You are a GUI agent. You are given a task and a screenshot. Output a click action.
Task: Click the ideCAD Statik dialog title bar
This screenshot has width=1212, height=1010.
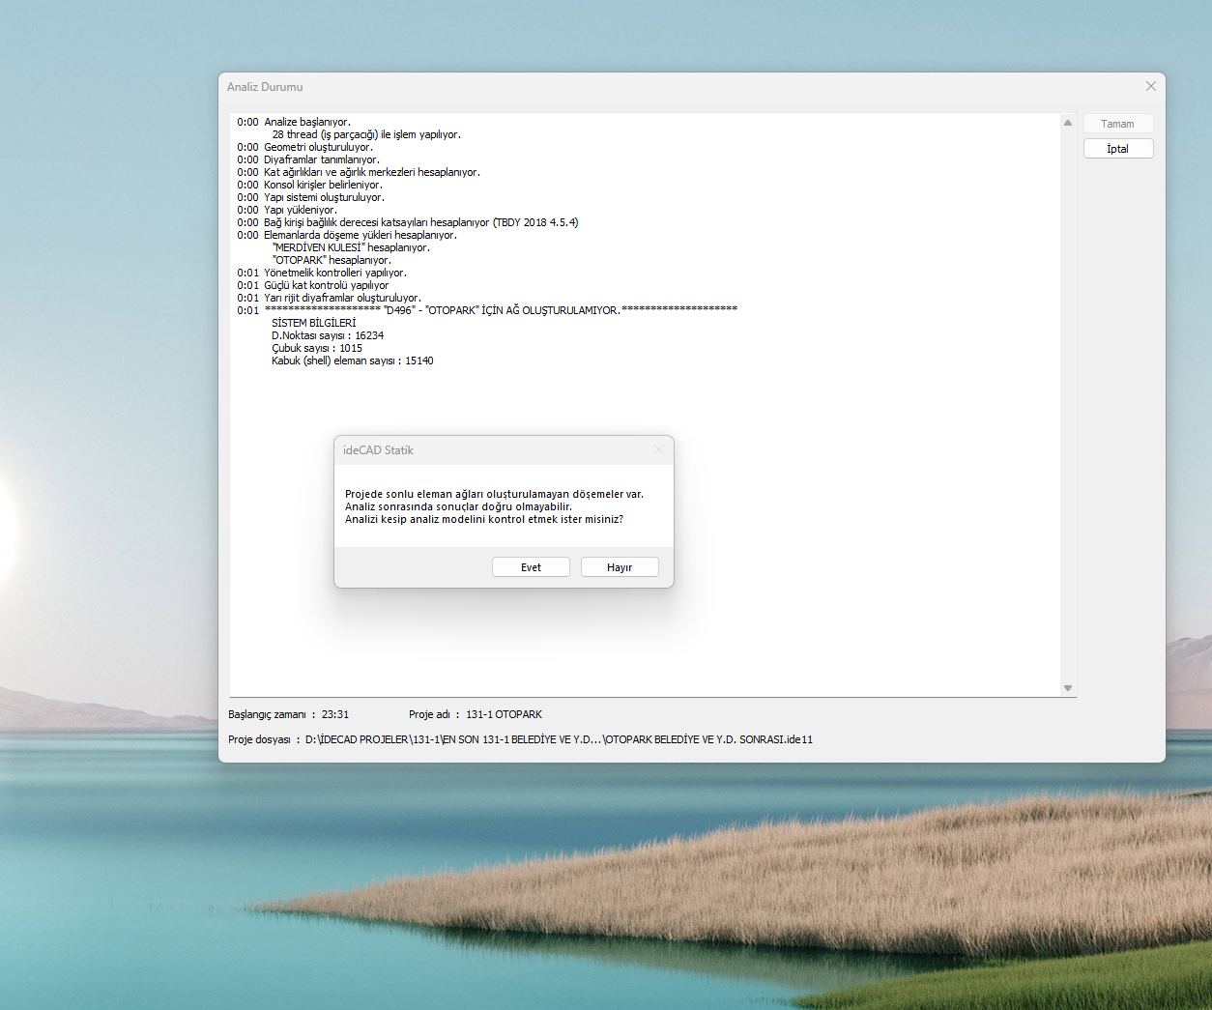(x=483, y=450)
